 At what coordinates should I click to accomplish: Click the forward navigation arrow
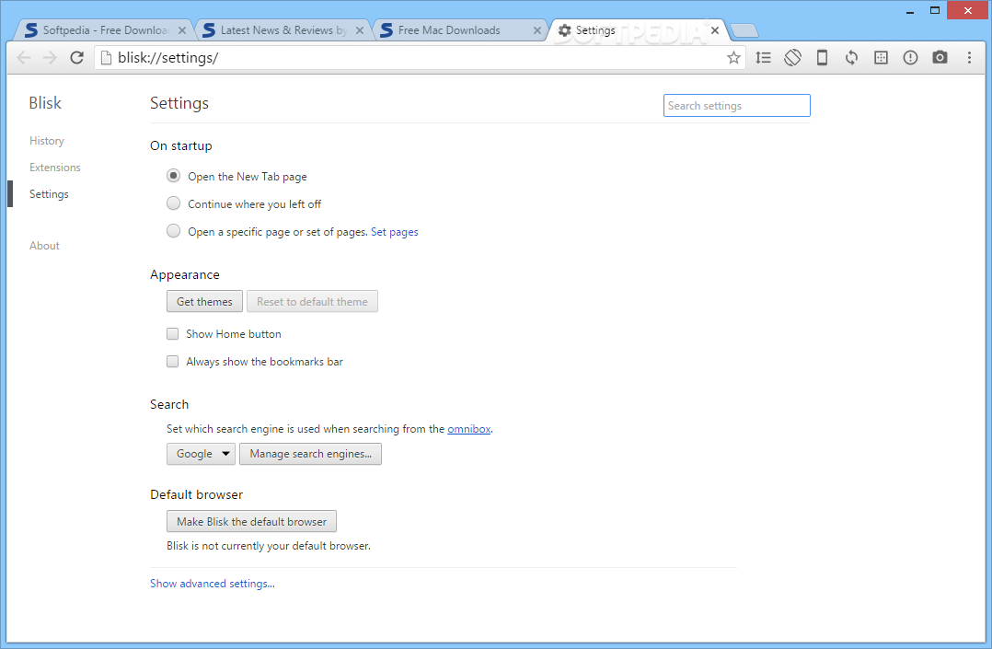[50, 58]
